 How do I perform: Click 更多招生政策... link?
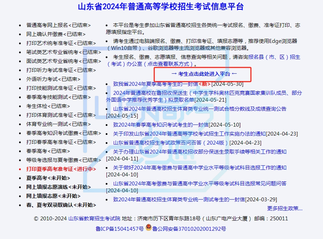coord(285,208)
